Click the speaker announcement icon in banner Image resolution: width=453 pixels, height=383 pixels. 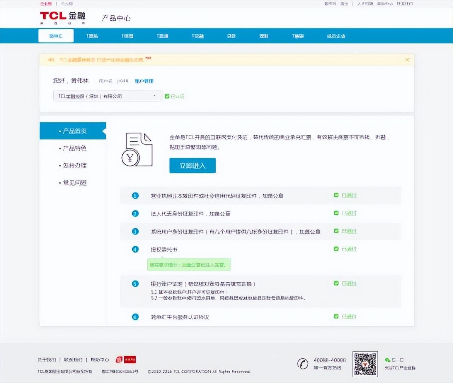pos(51,60)
